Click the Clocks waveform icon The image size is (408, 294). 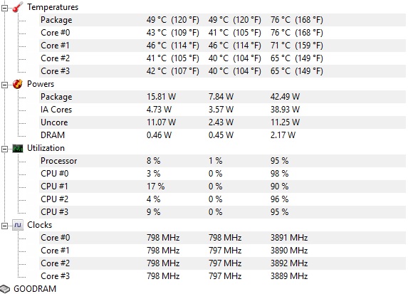point(17,225)
